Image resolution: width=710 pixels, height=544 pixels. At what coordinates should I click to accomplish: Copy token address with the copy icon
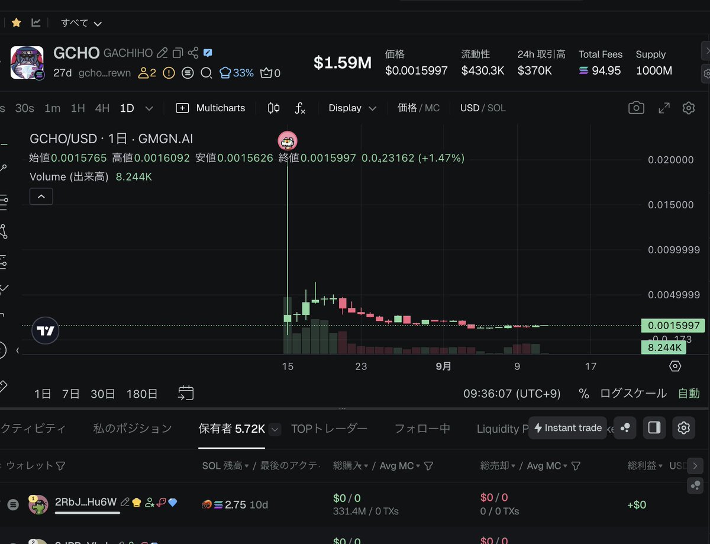[x=177, y=53]
